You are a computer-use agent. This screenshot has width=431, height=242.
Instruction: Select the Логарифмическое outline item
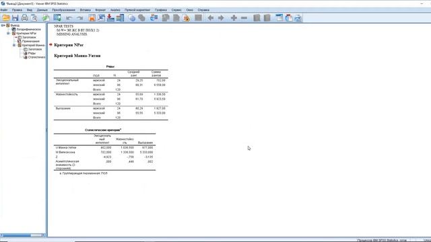[x=28, y=30]
